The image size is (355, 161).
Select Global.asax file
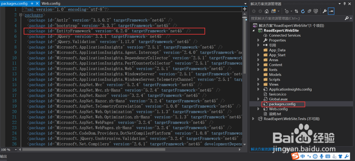tap(278, 99)
